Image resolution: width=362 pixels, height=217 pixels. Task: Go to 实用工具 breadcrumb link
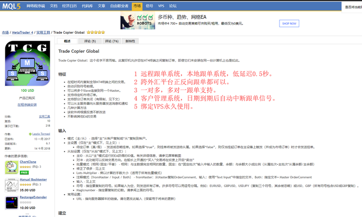(x=43, y=32)
